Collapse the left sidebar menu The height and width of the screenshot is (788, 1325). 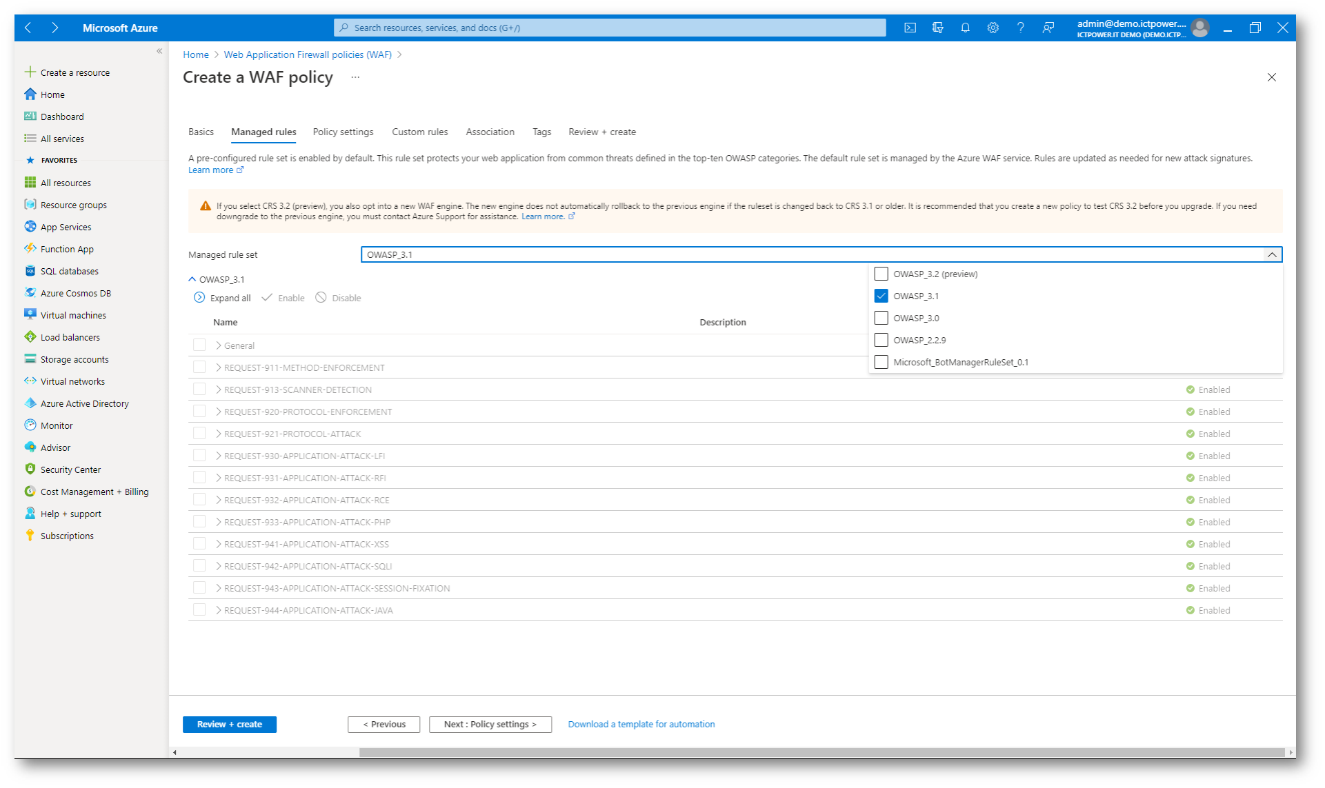point(159,51)
